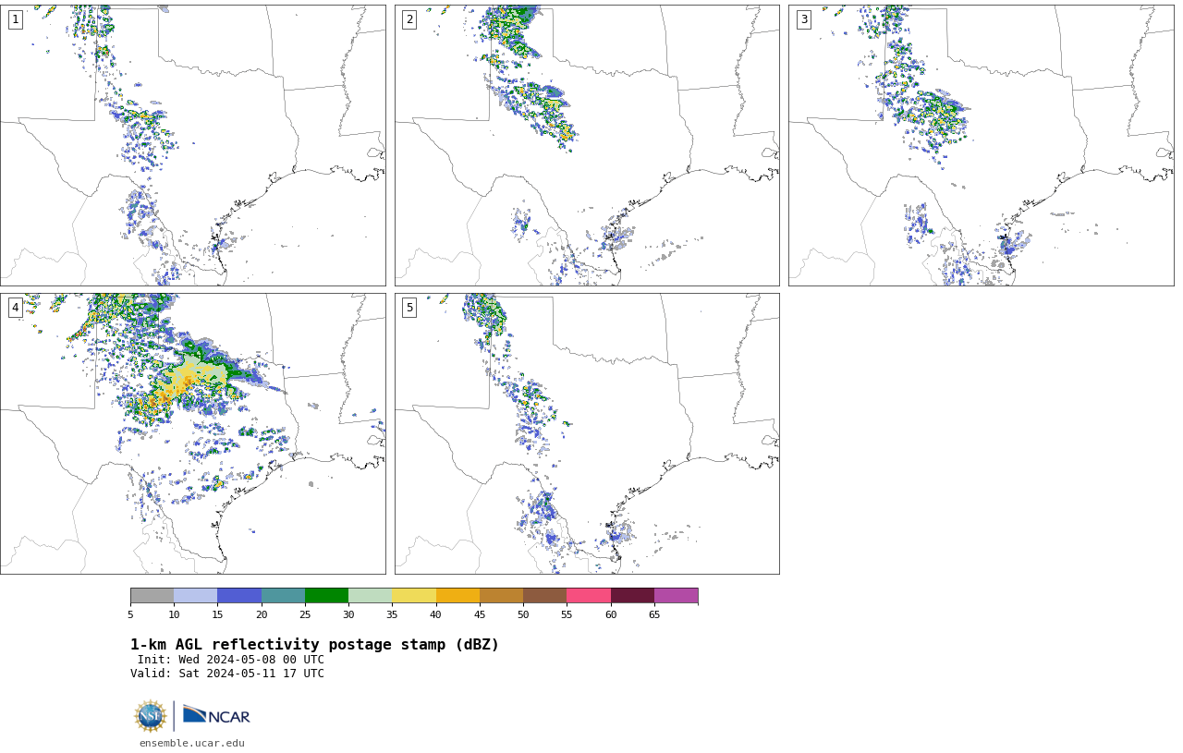Click the title '1-km AGL reflectivity postage stamp (dBZ)'
Image resolution: width=1183 pixels, height=753 pixels.
click(314, 645)
